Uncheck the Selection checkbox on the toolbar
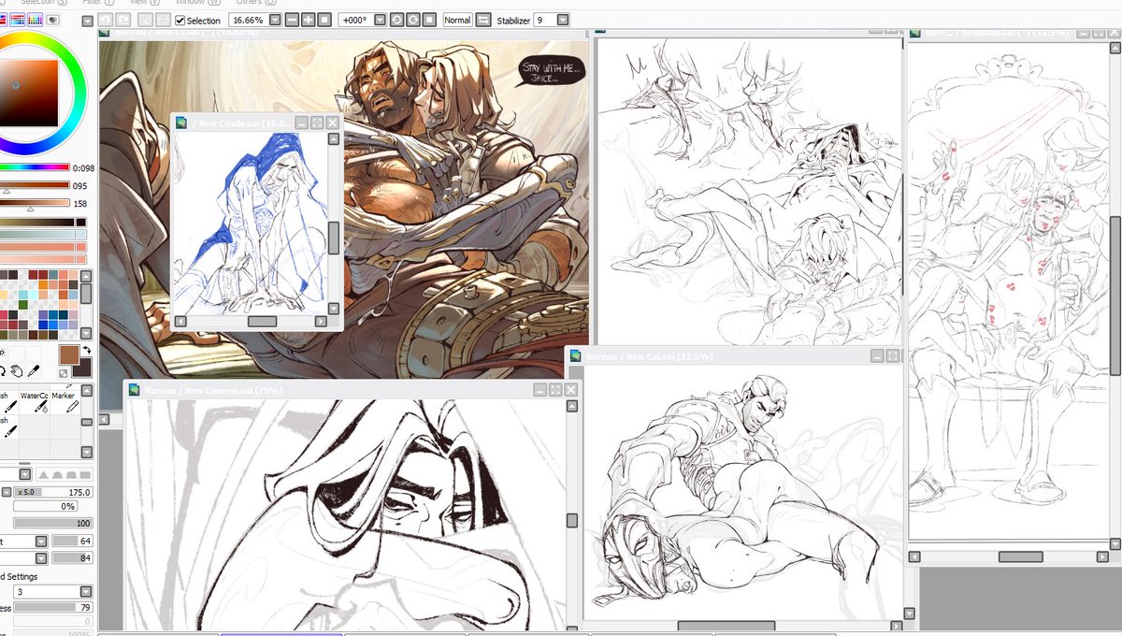Image resolution: width=1122 pixels, height=636 pixels. (x=180, y=20)
